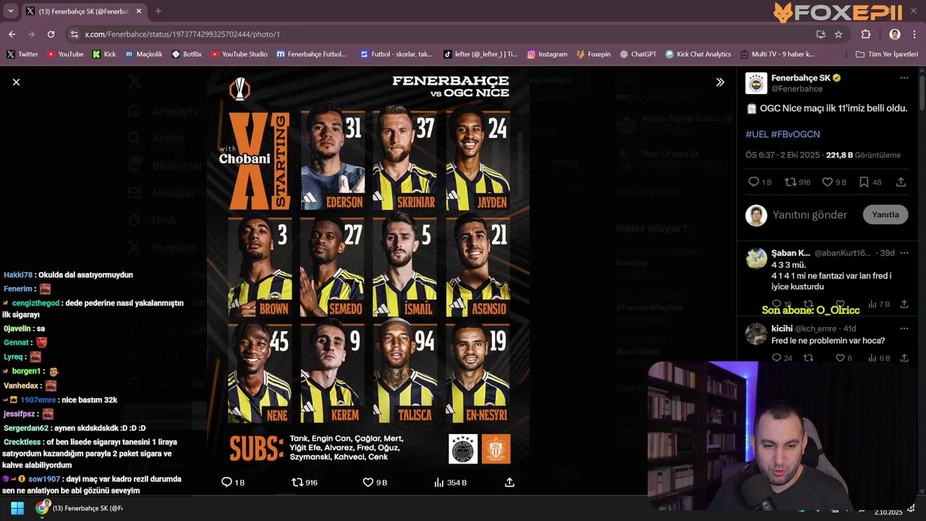Open the more options menu on Şaban K's reply
Screen dimensions: 926x521
(x=904, y=253)
